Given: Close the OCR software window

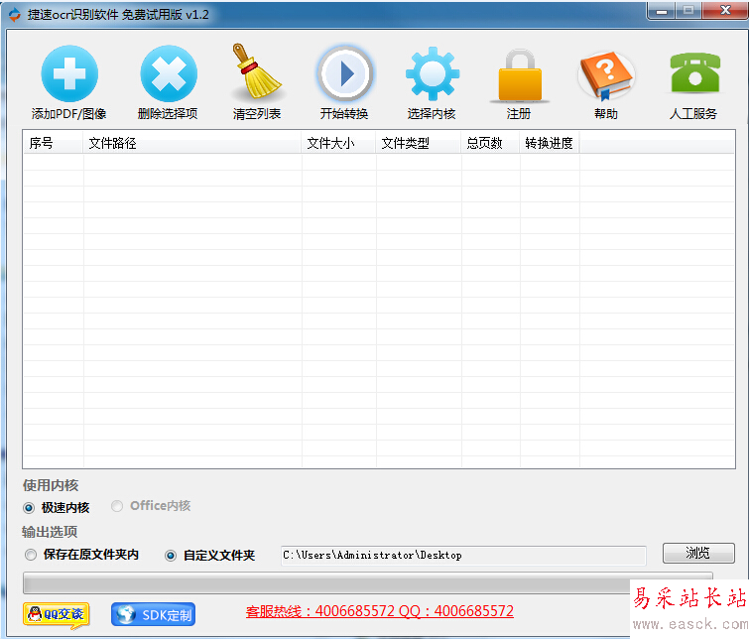Looking at the screenshot, I should [x=725, y=11].
